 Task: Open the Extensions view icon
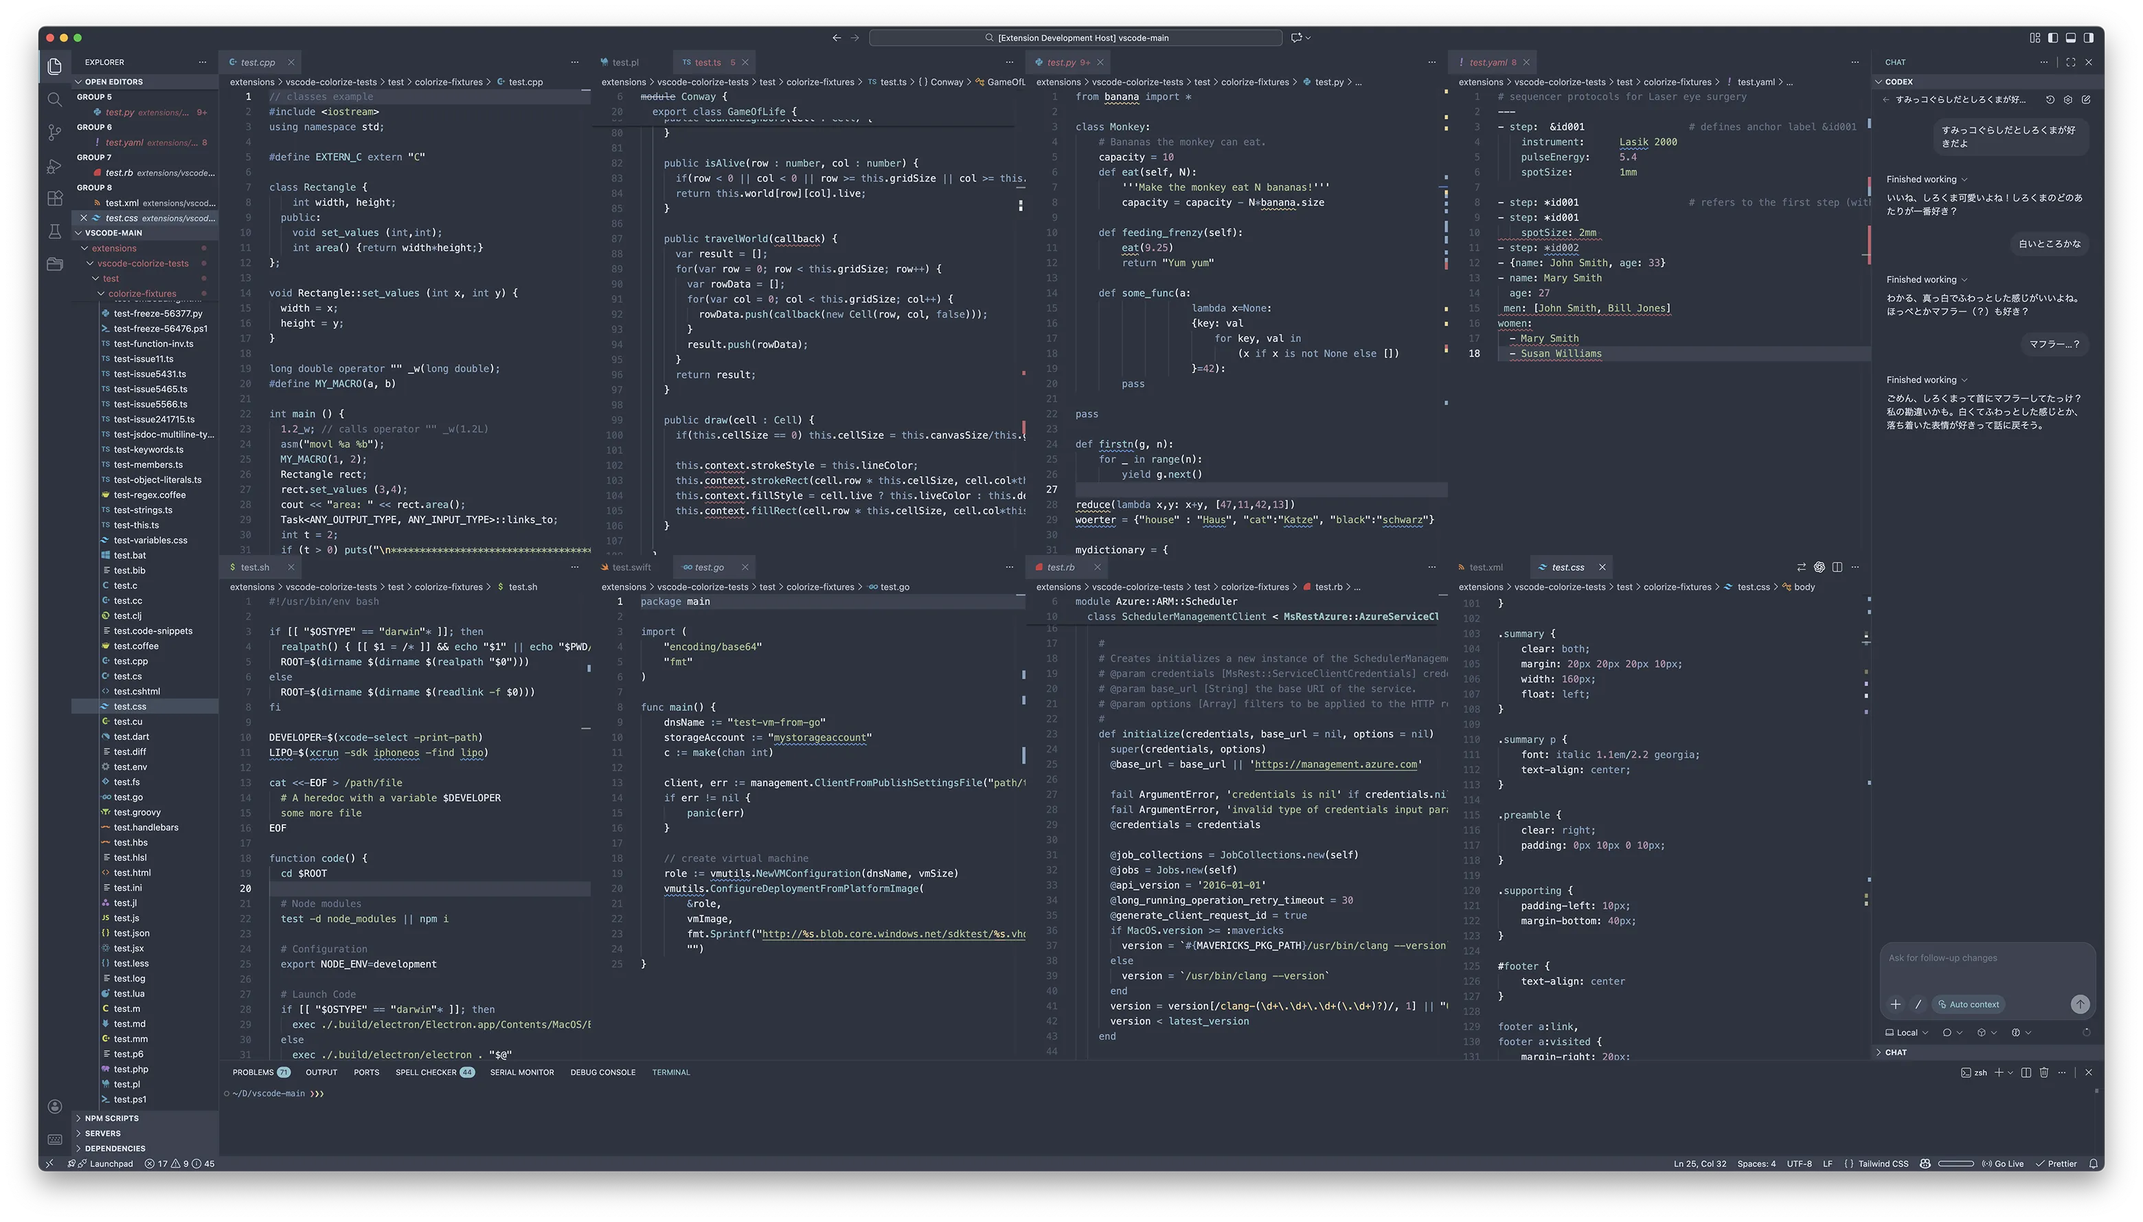click(54, 199)
